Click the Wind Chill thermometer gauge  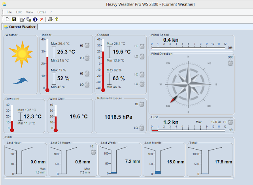56,118
